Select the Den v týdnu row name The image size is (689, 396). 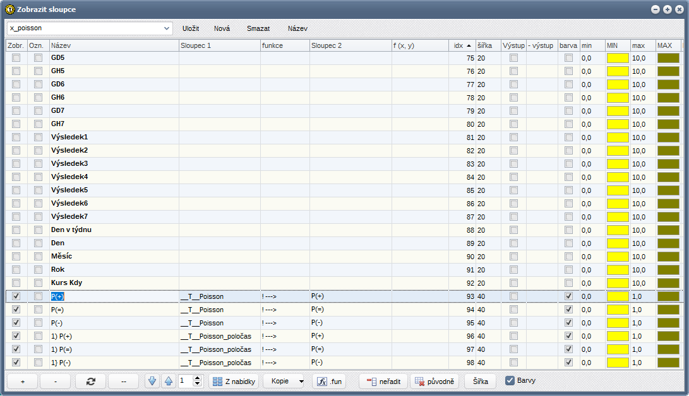click(71, 230)
